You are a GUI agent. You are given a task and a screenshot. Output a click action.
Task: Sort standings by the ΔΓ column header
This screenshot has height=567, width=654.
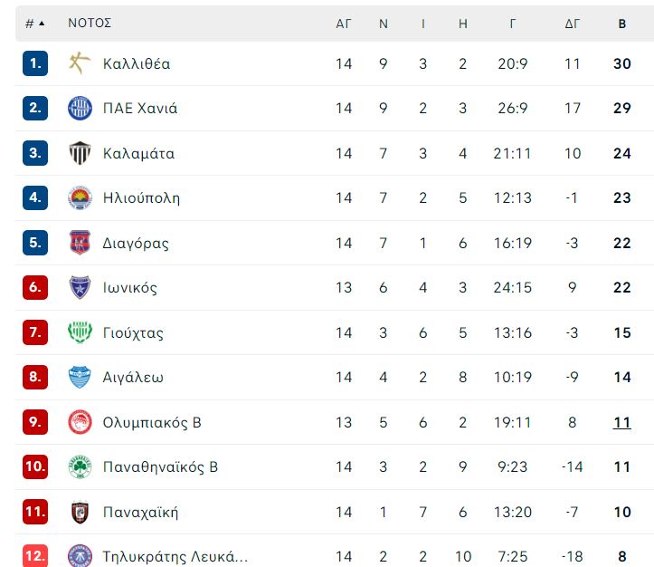pyautogui.click(x=573, y=24)
